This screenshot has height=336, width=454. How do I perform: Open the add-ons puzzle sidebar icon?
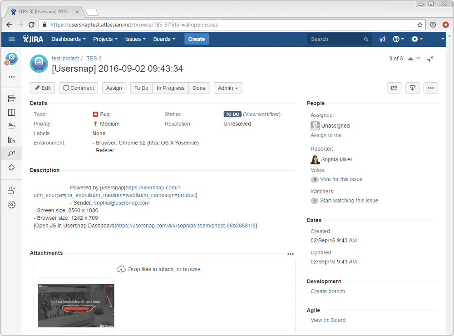(x=12, y=168)
